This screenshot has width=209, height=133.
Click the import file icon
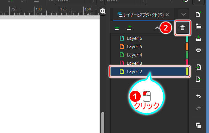tap(199, 67)
